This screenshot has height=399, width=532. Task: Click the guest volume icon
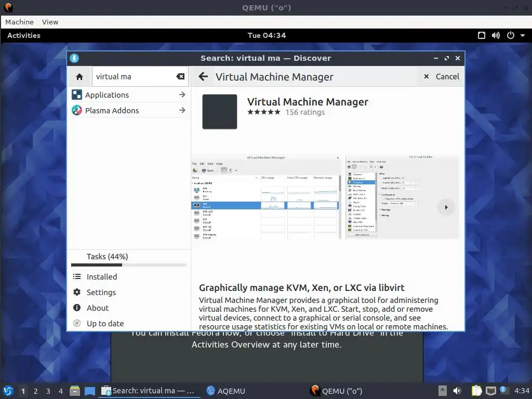pyautogui.click(x=496, y=35)
